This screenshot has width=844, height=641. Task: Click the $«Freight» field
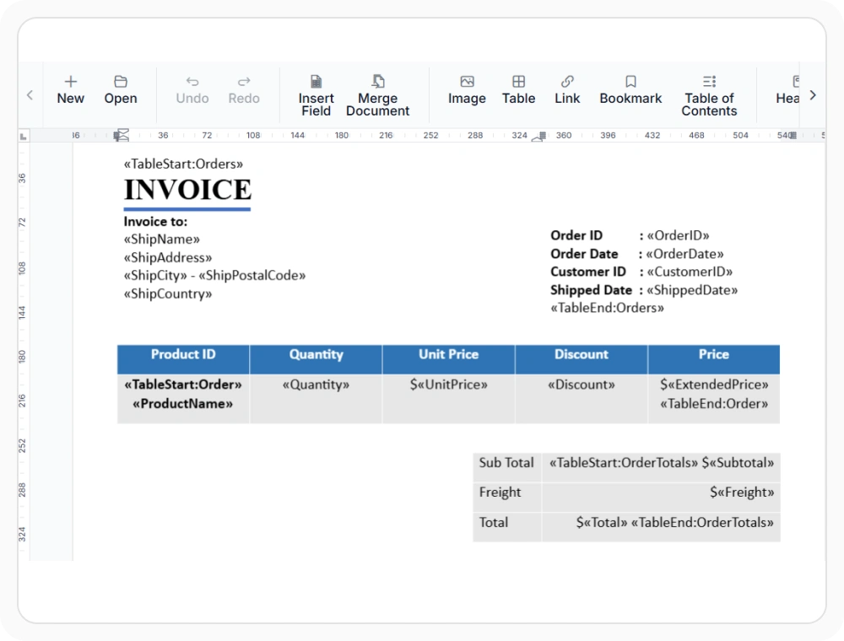(x=742, y=493)
